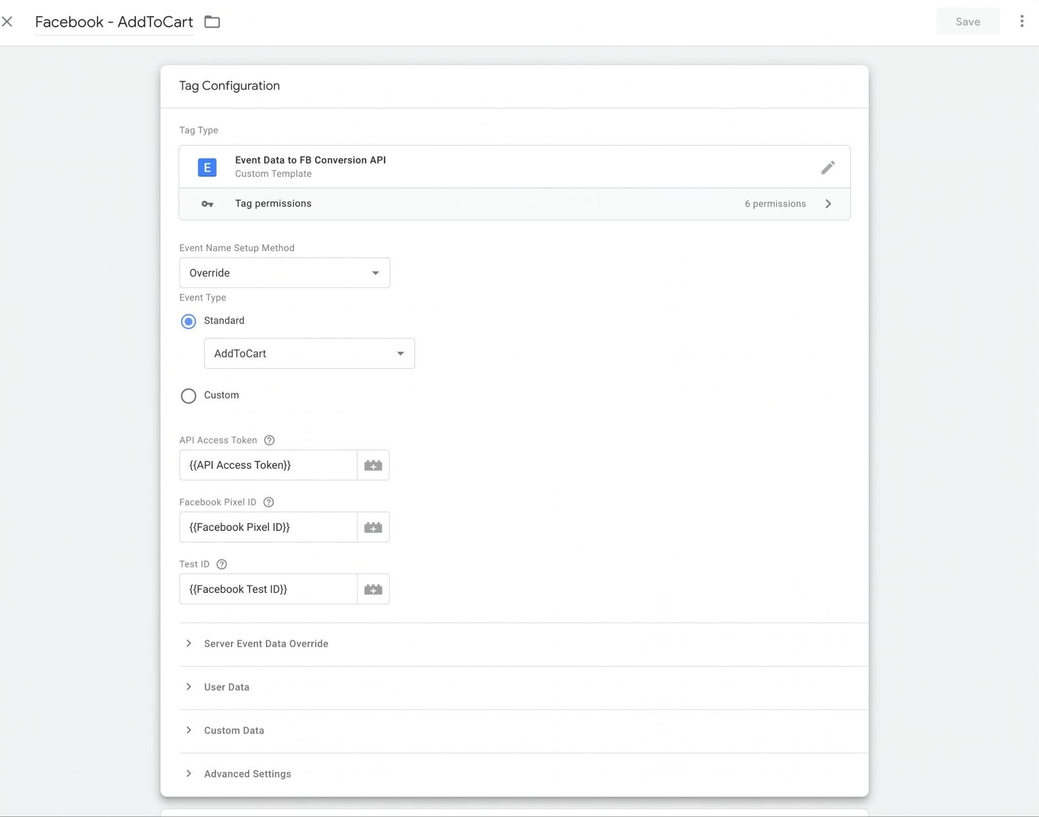
Task: Expand the Custom Data section
Action: coord(524,730)
